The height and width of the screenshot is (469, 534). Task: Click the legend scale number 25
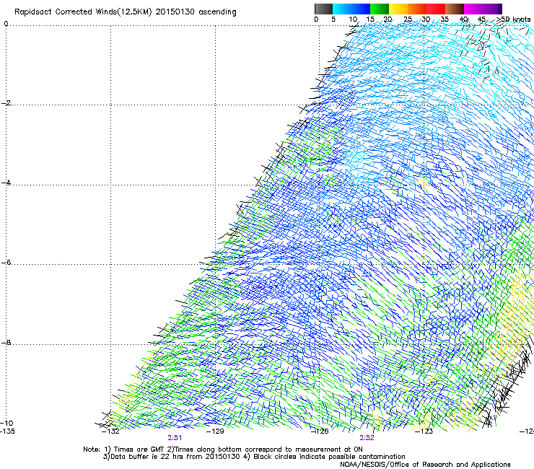tap(408, 19)
